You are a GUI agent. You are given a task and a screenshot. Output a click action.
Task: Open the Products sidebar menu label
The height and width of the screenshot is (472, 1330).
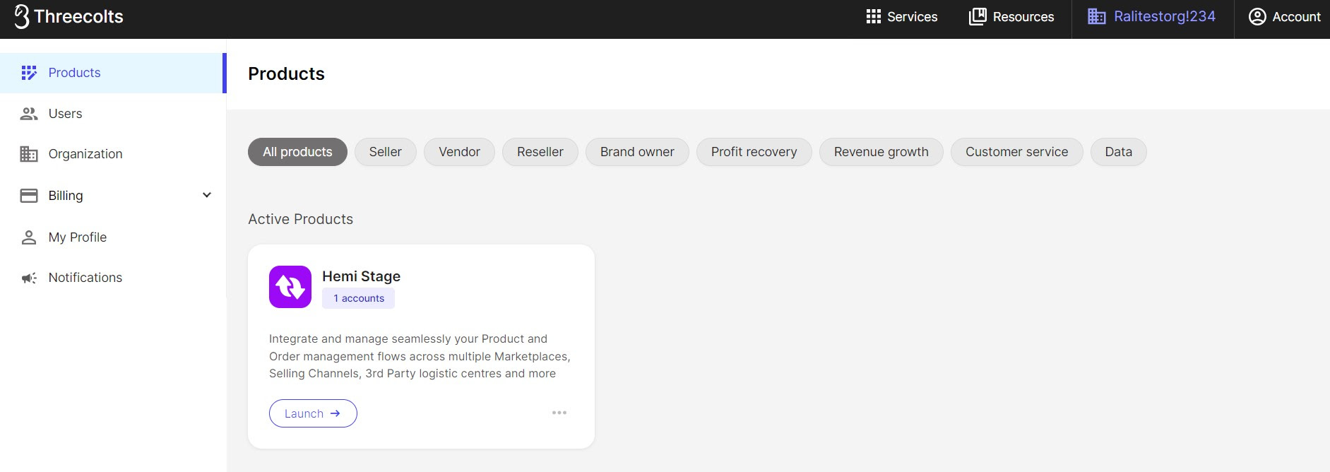74,73
